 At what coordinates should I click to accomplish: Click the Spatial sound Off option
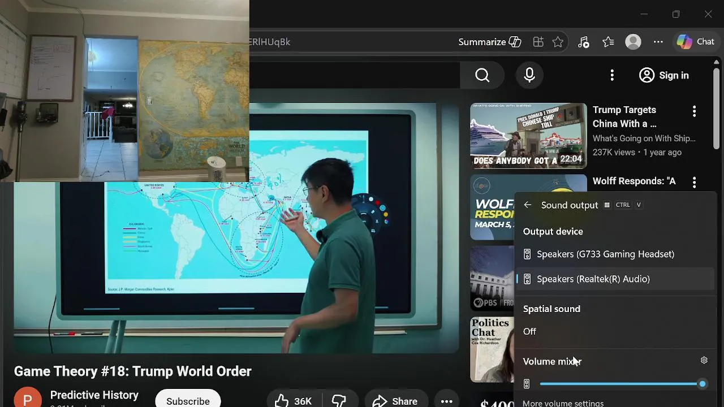pos(529,331)
